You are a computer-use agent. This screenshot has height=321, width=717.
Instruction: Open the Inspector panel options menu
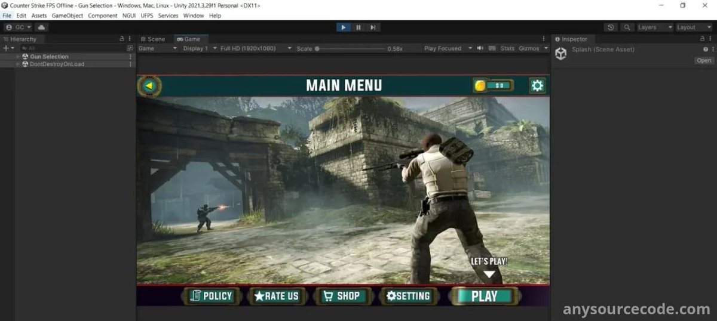click(711, 39)
